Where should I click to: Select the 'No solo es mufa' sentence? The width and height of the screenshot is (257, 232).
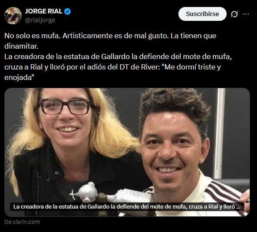point(33,36)
